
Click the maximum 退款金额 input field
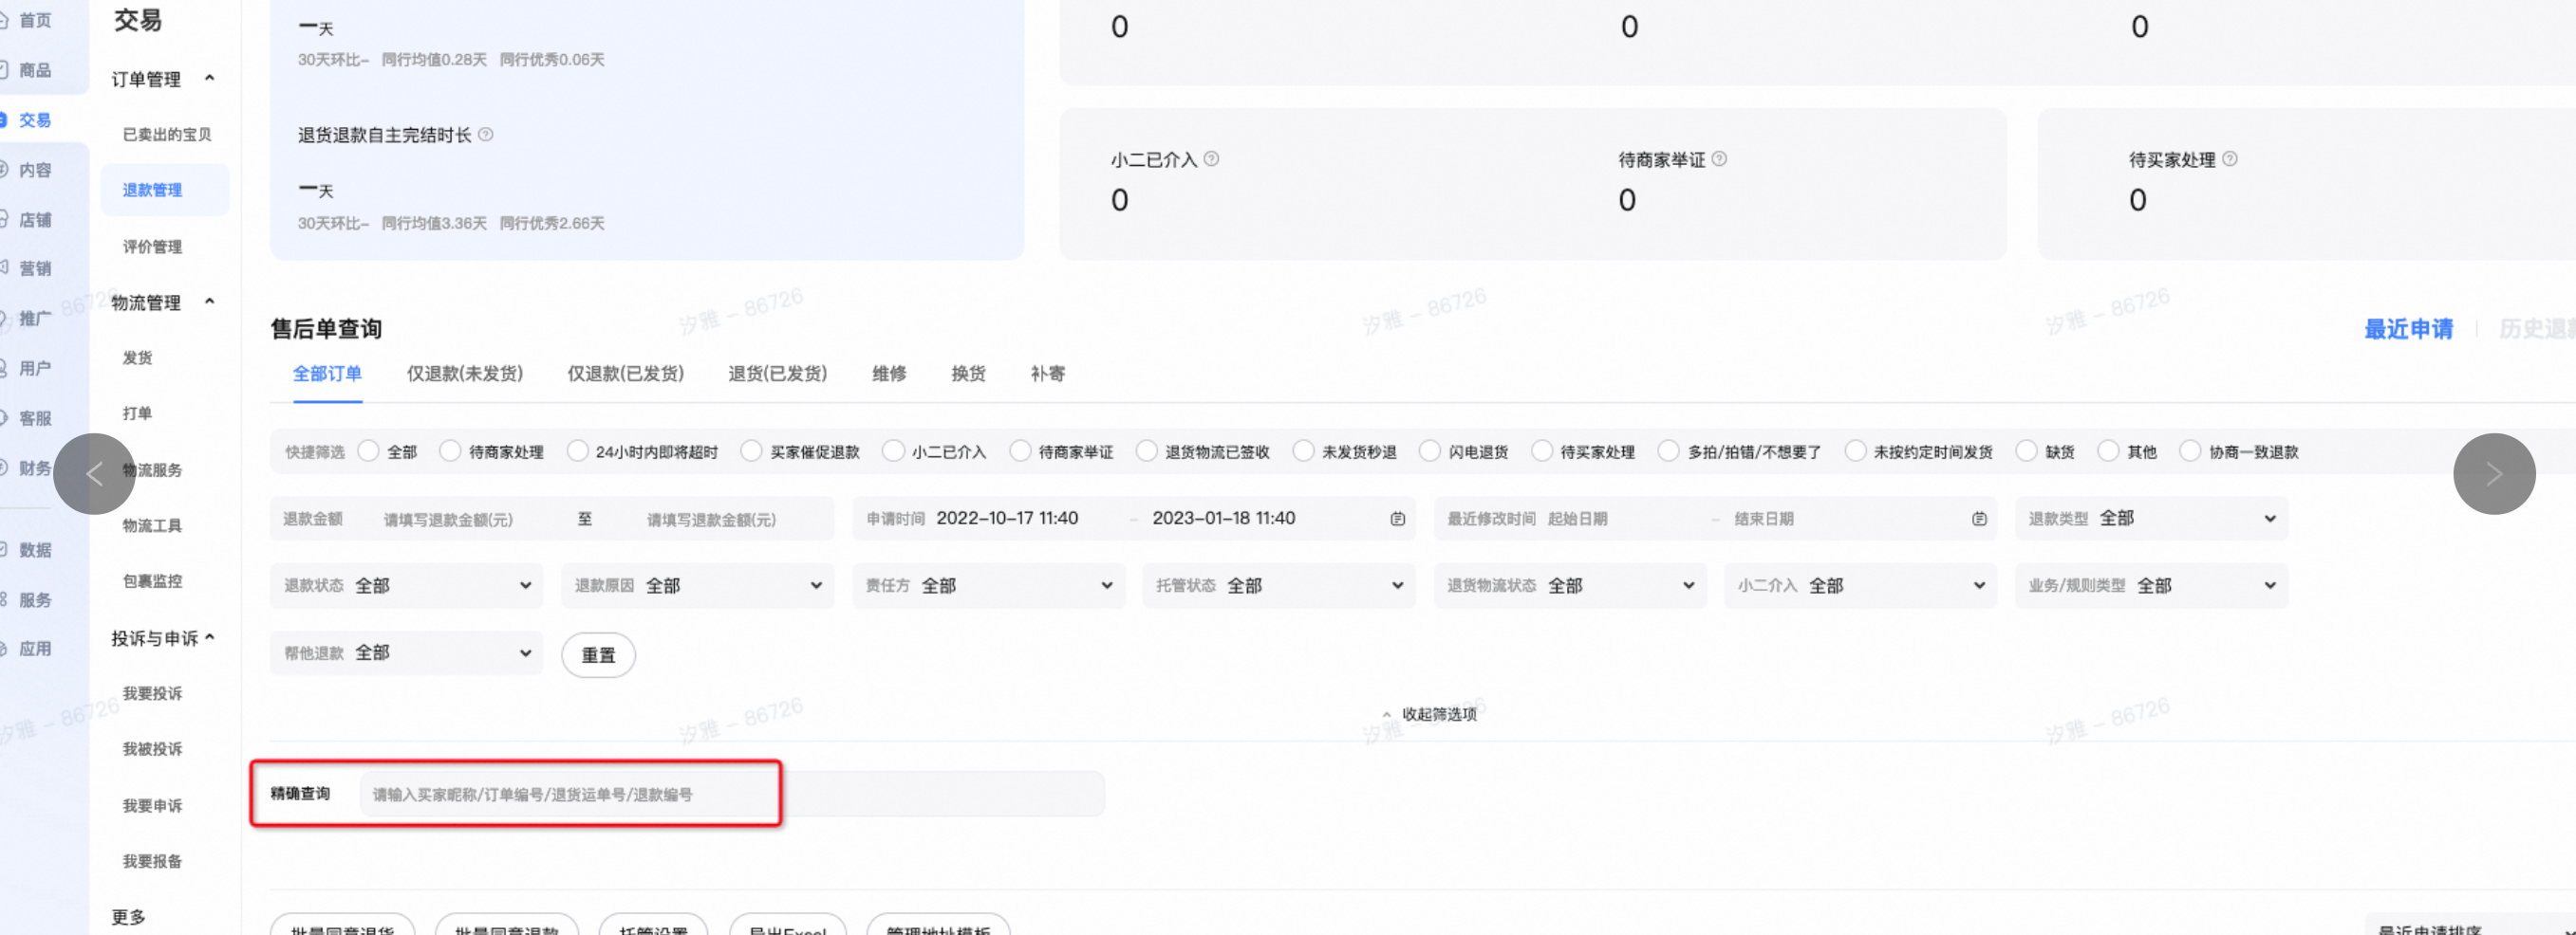711,520
